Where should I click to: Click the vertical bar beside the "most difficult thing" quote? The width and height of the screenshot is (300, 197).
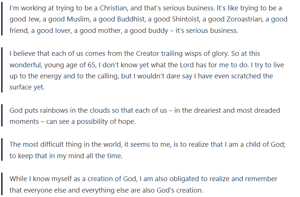[2, 150]
